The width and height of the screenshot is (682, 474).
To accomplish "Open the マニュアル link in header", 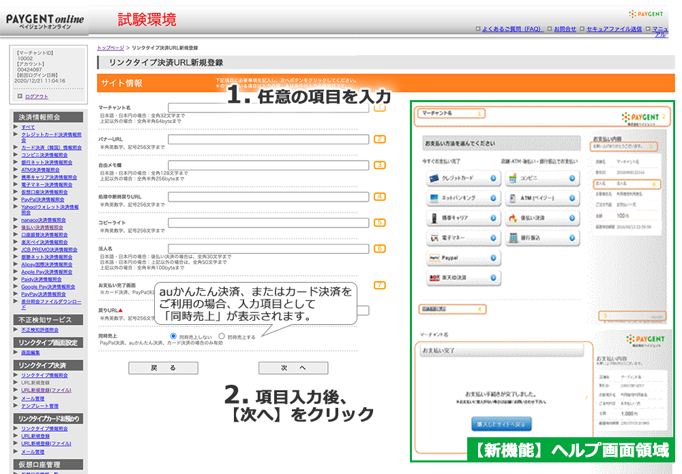I will (659, 32).
